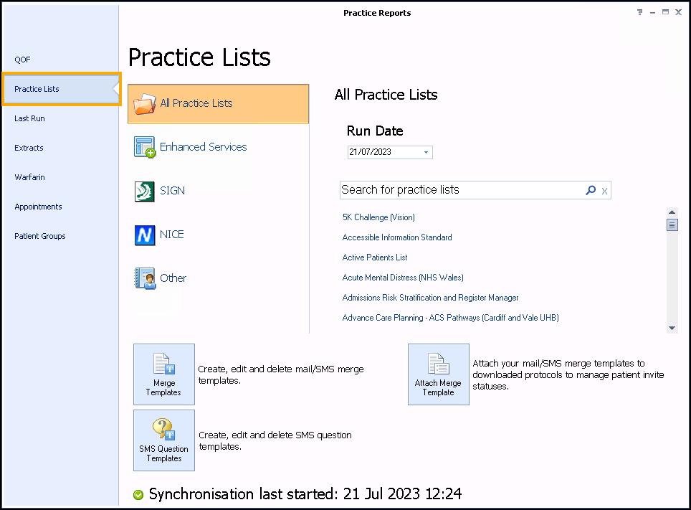Click the Search for practice lists field
Viewport: 691px width, 510px height.
click(x=459, y=190)
